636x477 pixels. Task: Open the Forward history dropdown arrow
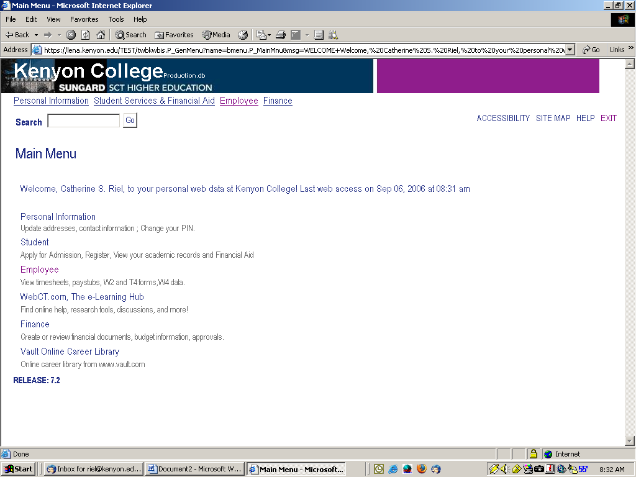[59, 35]
